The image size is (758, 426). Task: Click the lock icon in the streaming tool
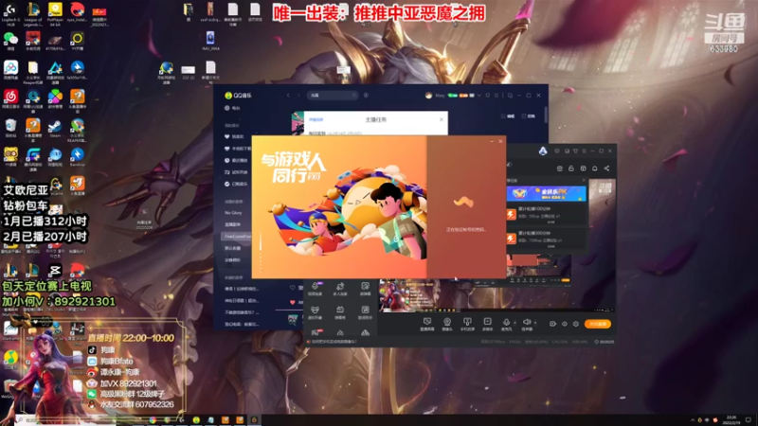pos(571,169)
